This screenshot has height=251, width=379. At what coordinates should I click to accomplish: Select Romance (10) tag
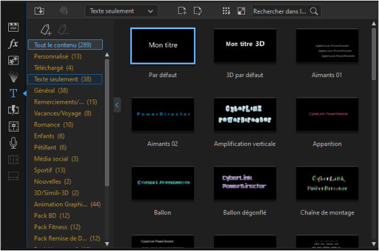(x=54, y=125)
